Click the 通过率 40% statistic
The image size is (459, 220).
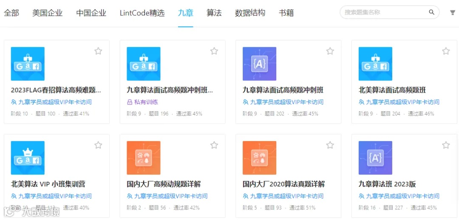pos(76,208)
